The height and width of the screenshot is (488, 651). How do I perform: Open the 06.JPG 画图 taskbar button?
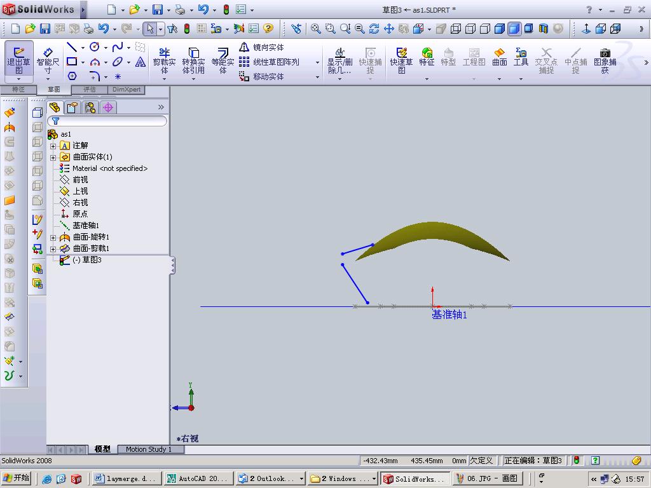click(x=488, y=478)
